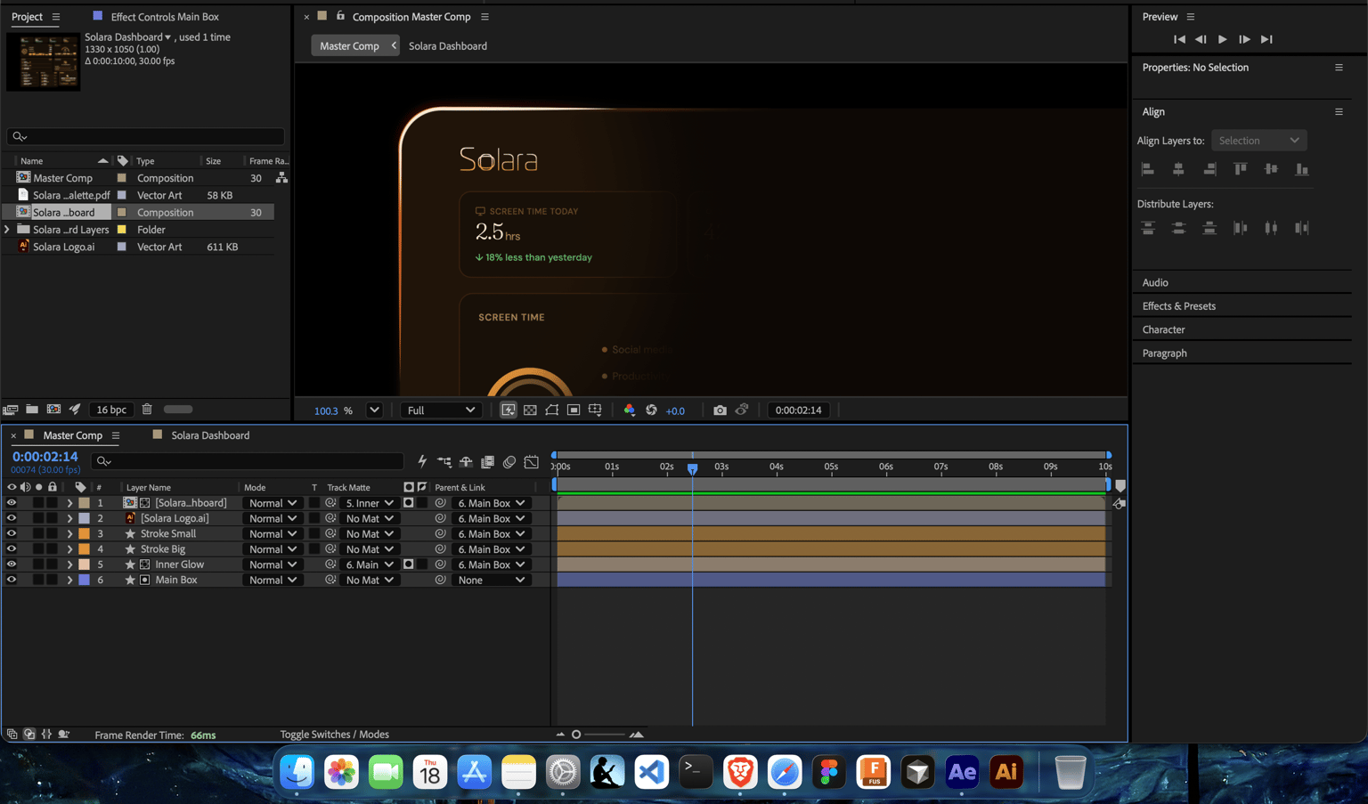Open the graph editor in timeline
Screen dimensions: 1368x804
pos(532,461)
